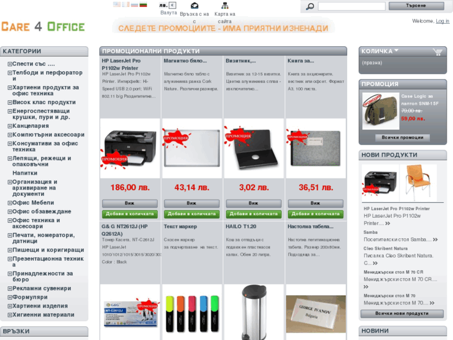The image size is (453, 340).
Task: Open the text markers product image
Action: tap(192, 312)
